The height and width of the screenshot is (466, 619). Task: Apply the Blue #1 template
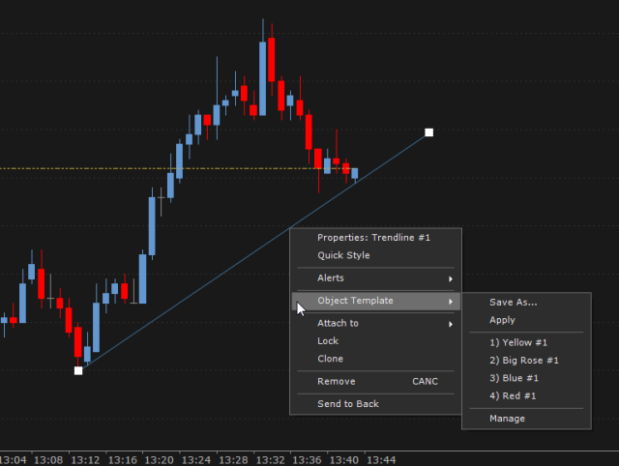pyautogui.click(x=513, y=378)
